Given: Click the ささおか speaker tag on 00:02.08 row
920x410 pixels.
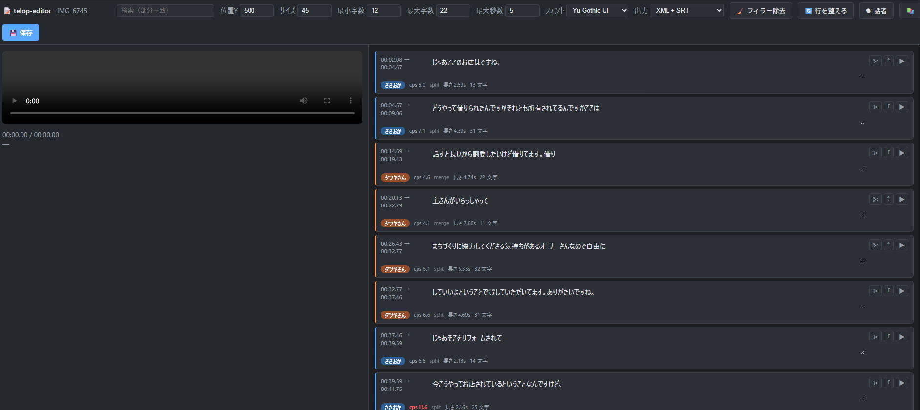Looking at the screenshot, I should pyautogui.click(x=393, y=85).
